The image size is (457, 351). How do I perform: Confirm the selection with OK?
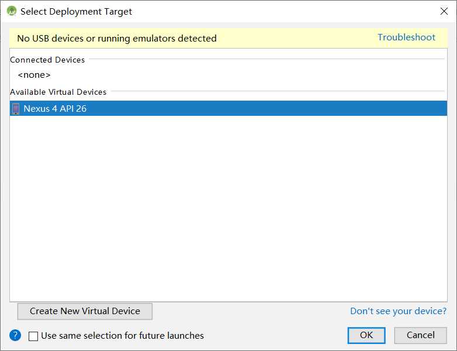(366, 335)
